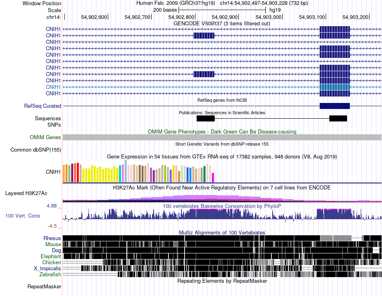Open the GTEx Gene Expression track title
This screenshot has height=296, width=382.
coord(222,157)
